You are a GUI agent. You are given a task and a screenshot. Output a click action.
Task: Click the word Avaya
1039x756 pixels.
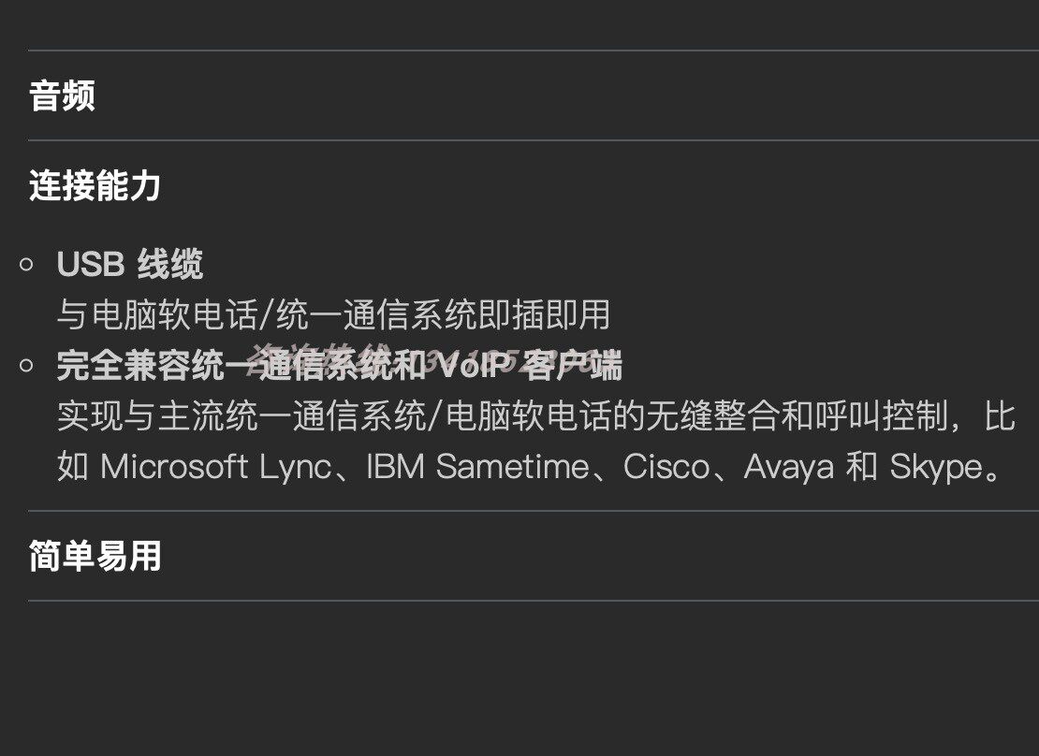(x=787, y=466)
